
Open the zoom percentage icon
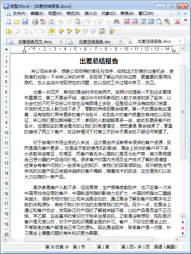coord(167,22)
